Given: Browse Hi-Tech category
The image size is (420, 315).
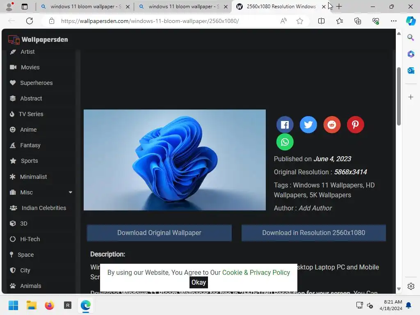Looking at the screenshot, I should [25, 239].
